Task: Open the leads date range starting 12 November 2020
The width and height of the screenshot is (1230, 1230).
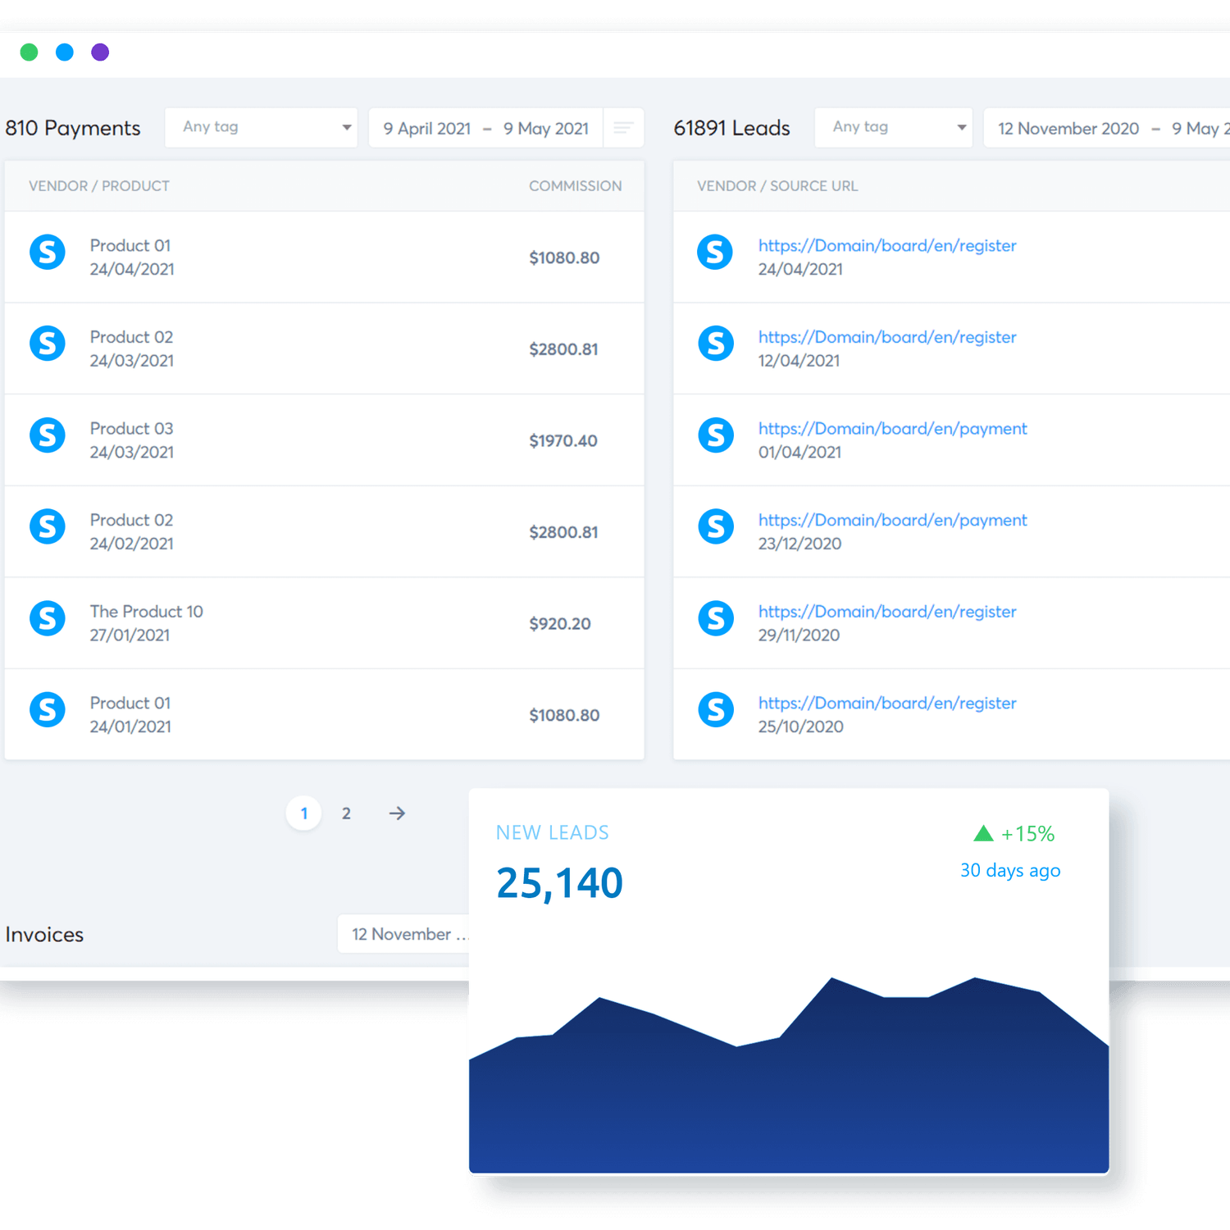Action: (1107, 129)
